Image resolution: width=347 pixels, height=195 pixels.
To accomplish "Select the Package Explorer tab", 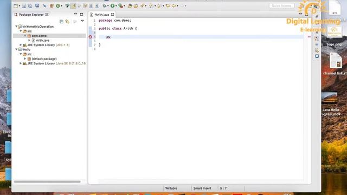I will pyautogui.click(x=31, y=15).
